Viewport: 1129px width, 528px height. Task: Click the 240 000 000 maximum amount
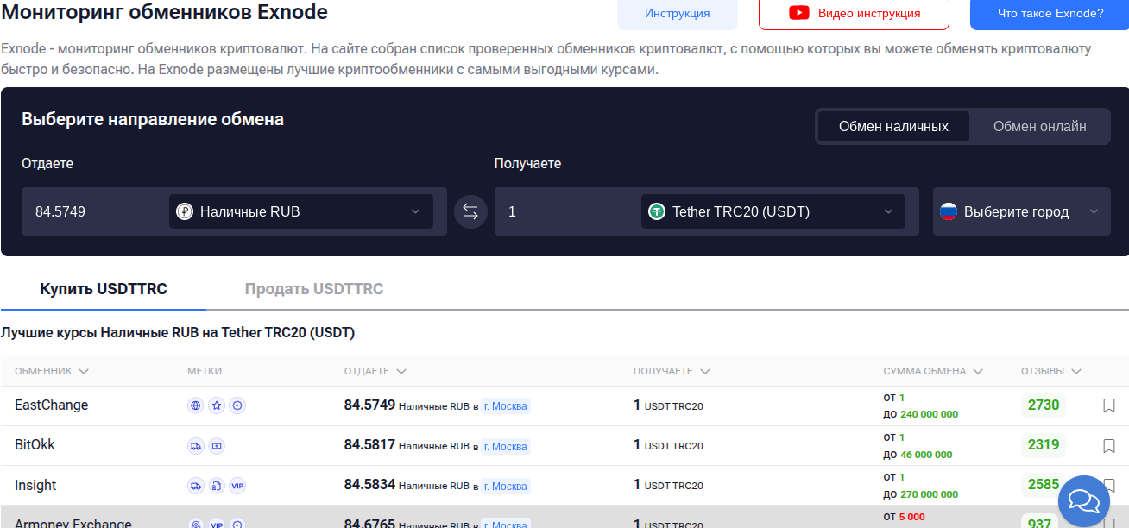tap(929, 414)
